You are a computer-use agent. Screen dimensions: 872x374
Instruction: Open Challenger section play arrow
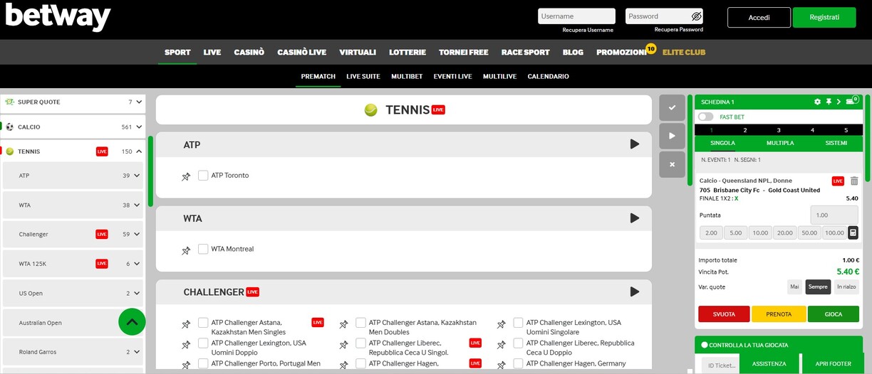(x=635, y=292)
